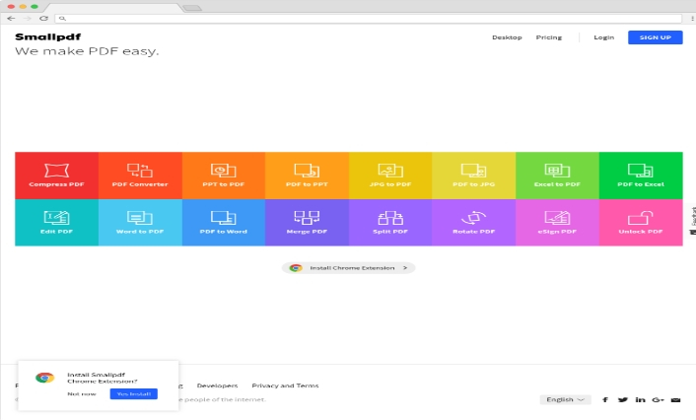Viewport: 696px width, 420px height.
Task: Go forward with the browser forward arrow
Action: click(x=27, y=18)
